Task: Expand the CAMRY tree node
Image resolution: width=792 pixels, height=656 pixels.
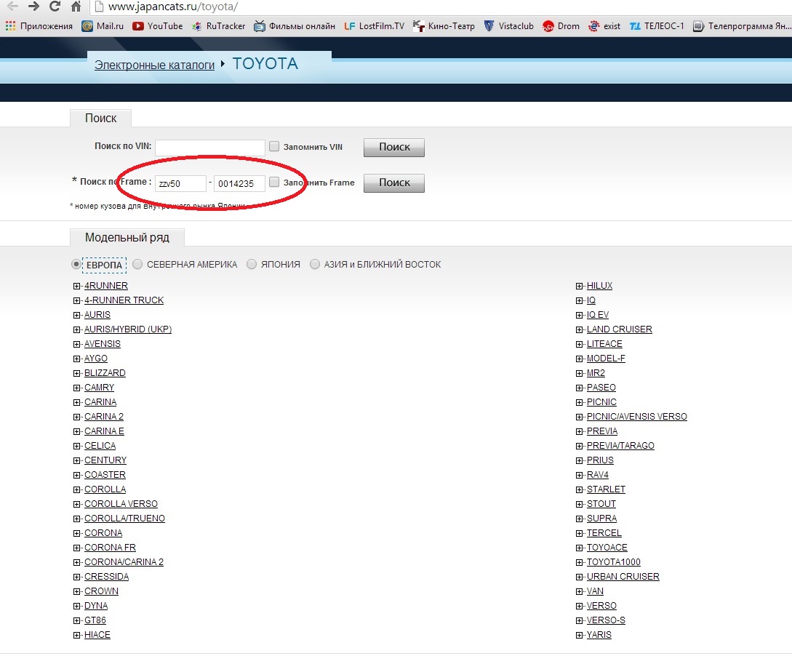Action: pyautogui.click(x=77, y=388)
